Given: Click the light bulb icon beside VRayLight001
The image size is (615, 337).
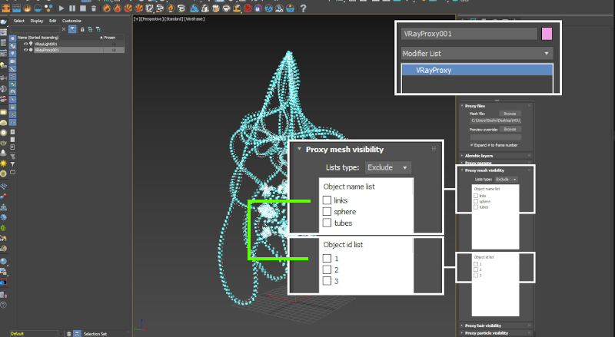Looking at the screenshot, I should 31,44.
